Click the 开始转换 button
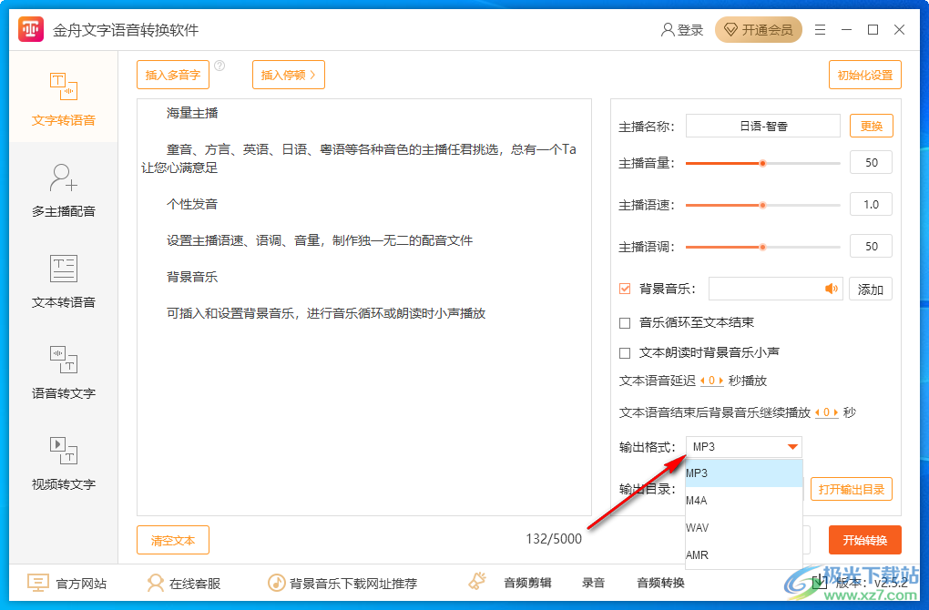The height and width of the screenshot is (610, 929). (x=863, y=539)
